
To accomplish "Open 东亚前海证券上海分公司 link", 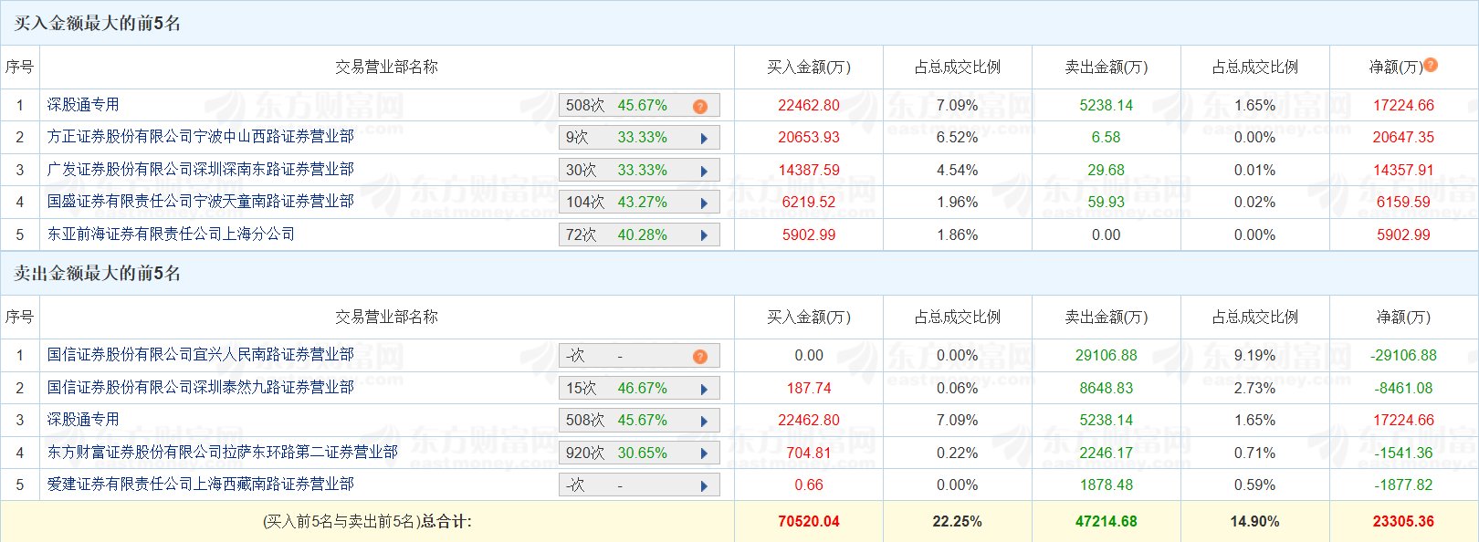I will [x=172, y=235].
